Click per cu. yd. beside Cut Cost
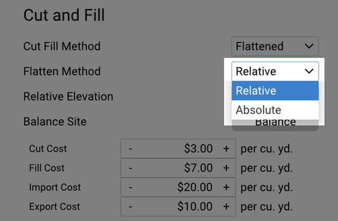 (x=267, y=149)
